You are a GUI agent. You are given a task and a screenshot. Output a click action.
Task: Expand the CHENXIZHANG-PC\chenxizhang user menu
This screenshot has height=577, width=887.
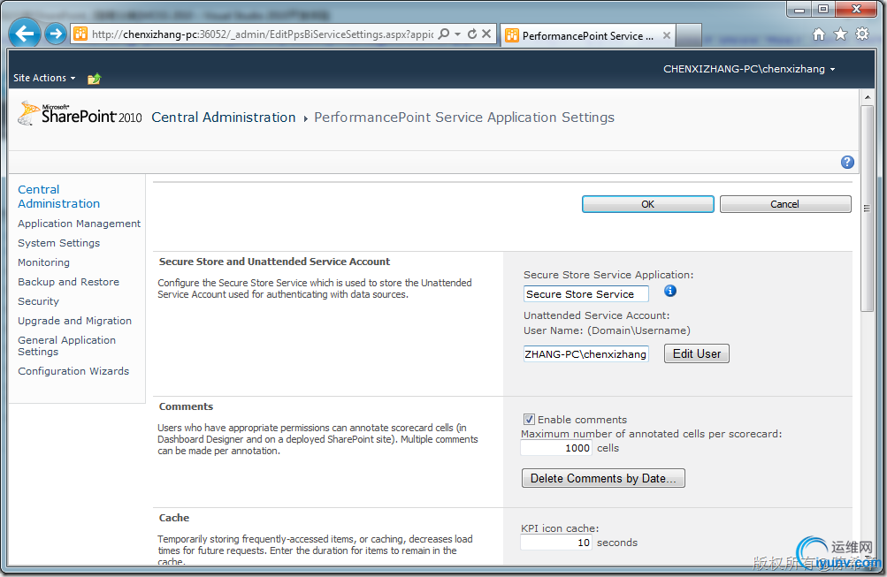point(749,69)
